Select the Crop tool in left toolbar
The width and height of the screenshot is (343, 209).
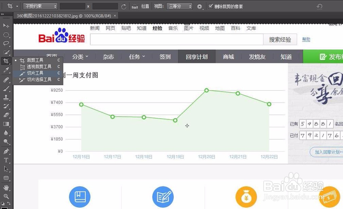coord(6,61)
